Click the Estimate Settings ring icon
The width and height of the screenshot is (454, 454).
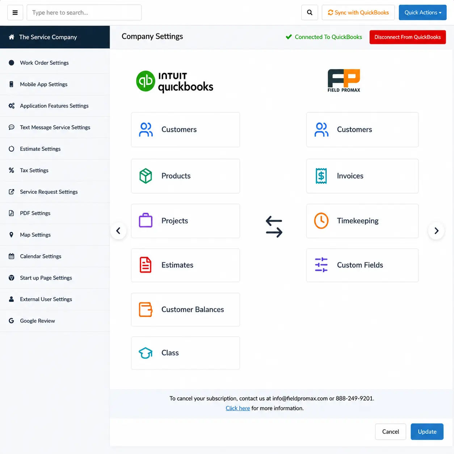[x=12, y=149]
